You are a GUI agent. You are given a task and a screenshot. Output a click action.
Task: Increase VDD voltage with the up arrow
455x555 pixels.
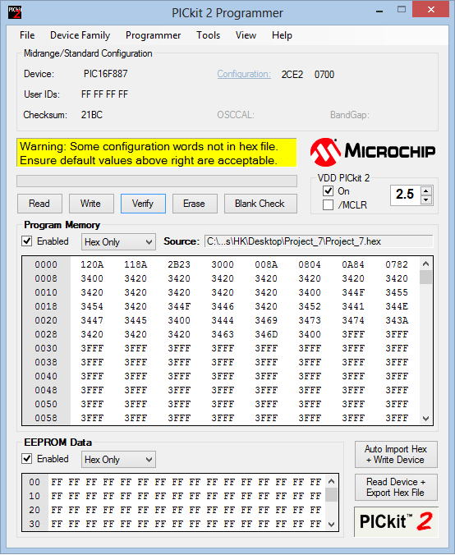[426, 191]
